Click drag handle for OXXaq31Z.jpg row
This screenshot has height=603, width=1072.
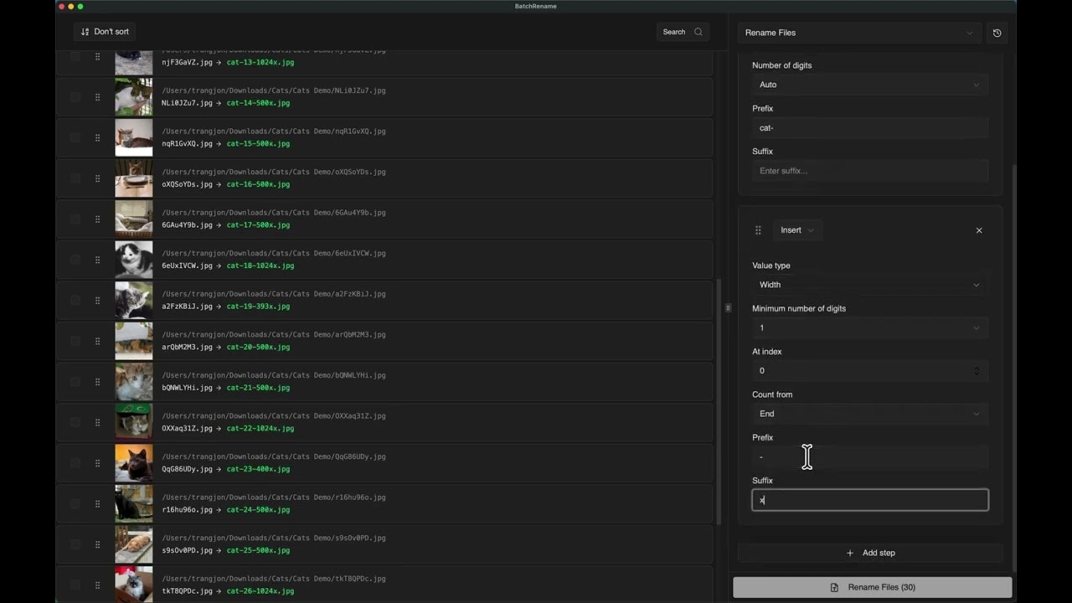[97, 422]
